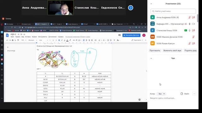Screen dimensions: 202x113
Task: Click the Line spacing icon
Action: tap(95, 40)
